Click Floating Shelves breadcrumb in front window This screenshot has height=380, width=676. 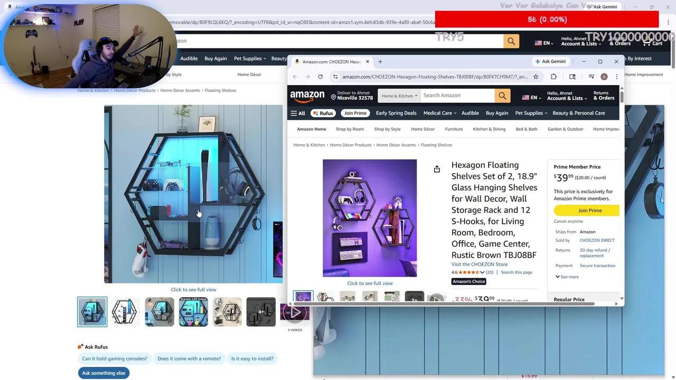tap(436, 145)
